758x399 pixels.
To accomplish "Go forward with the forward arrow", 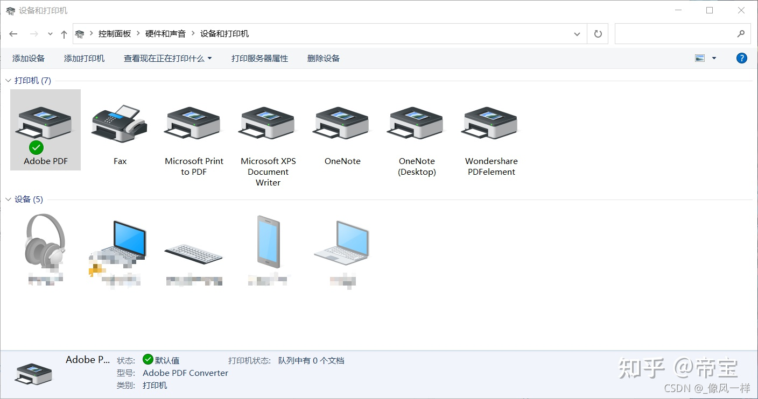I will pyautogui.click(x=34, y=34).
